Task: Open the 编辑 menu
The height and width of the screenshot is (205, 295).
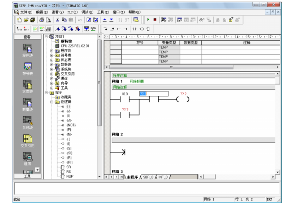Action: click(42, 12)
